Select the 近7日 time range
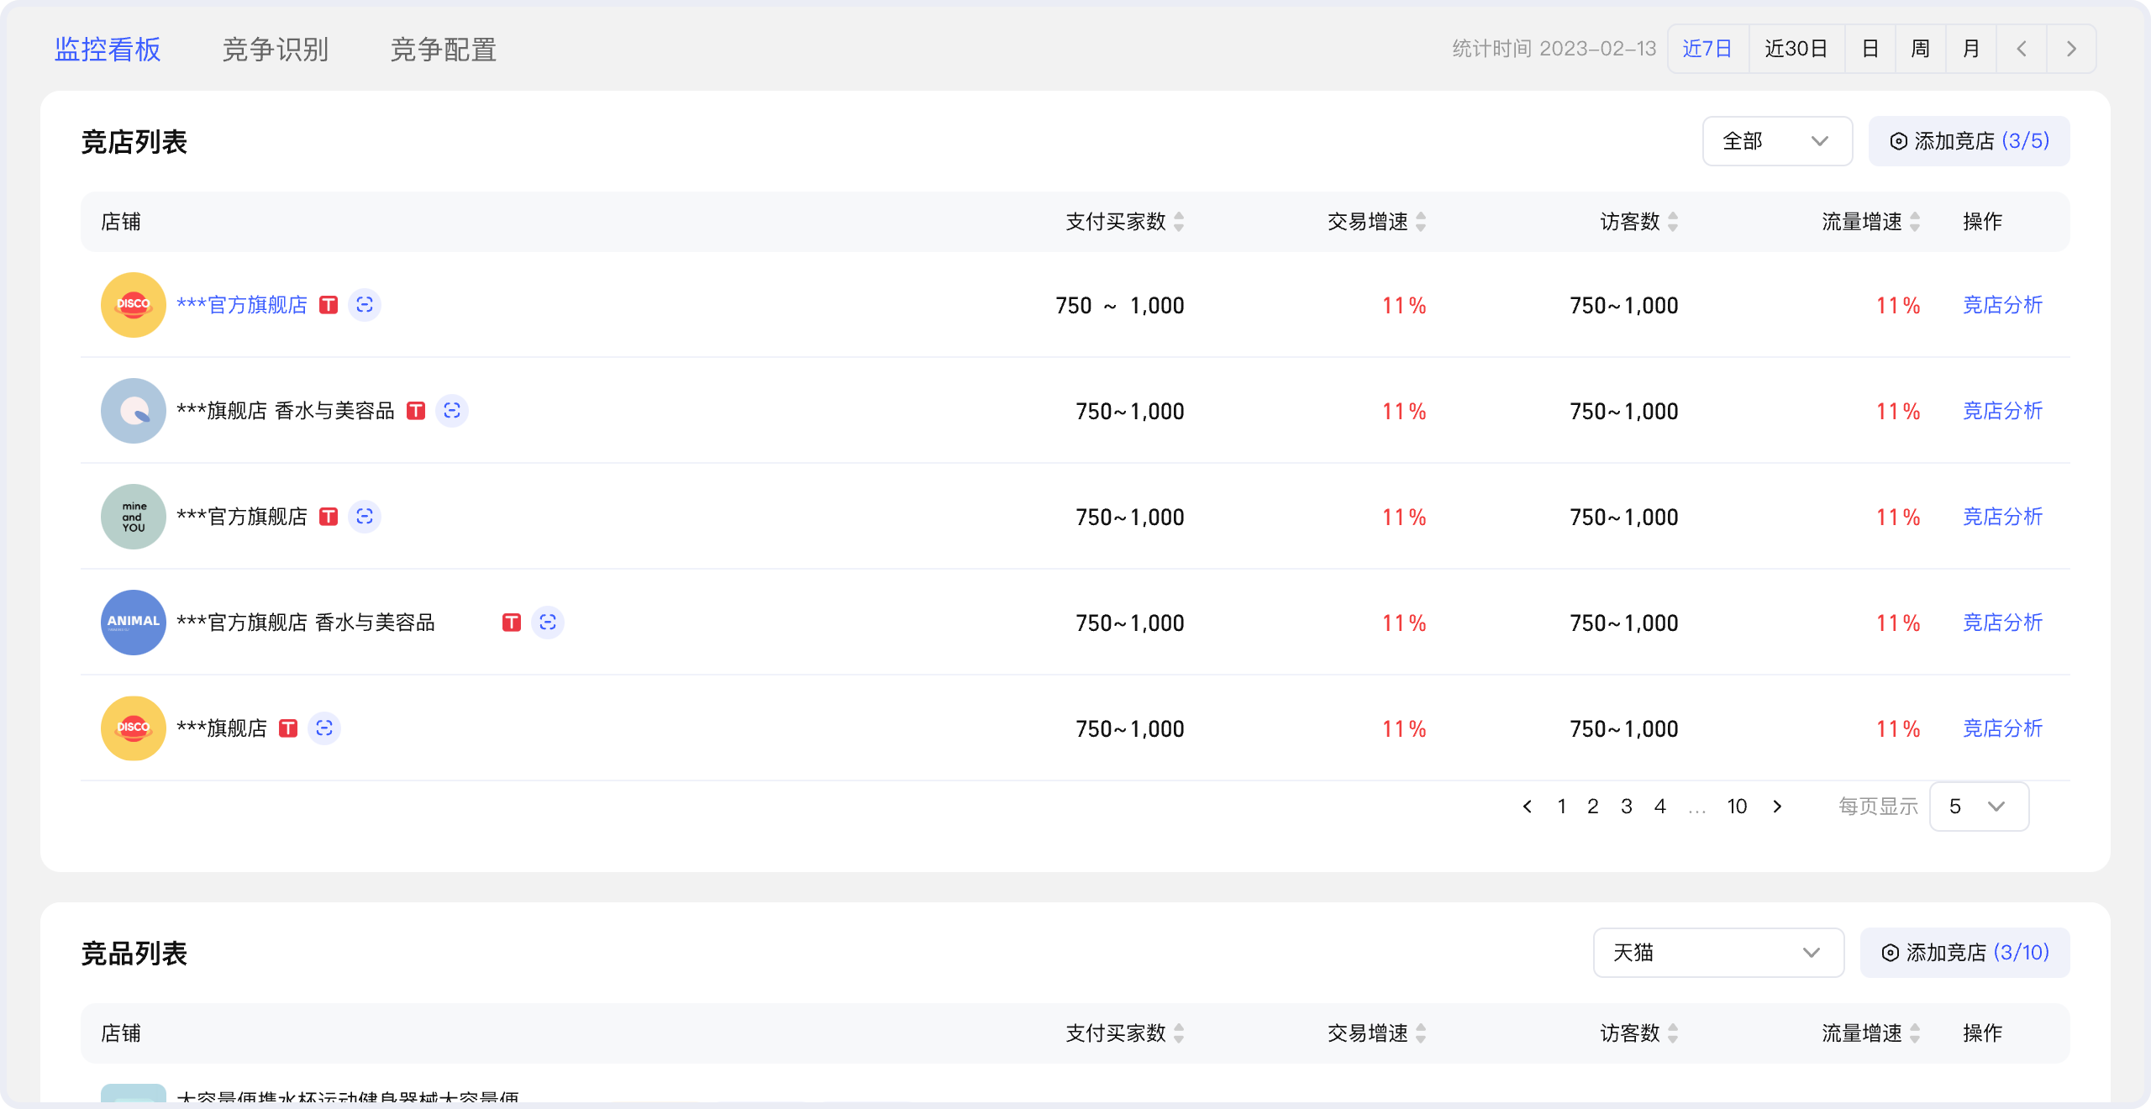 1707,49
